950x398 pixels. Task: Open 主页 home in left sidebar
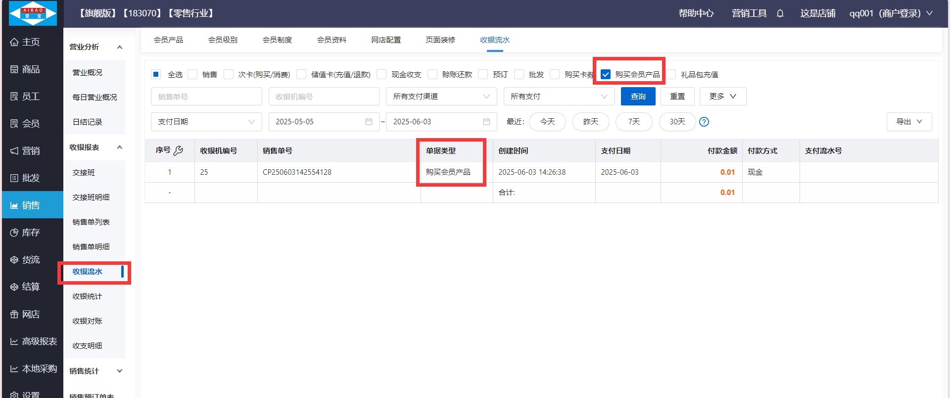click(x=31, y=42)
